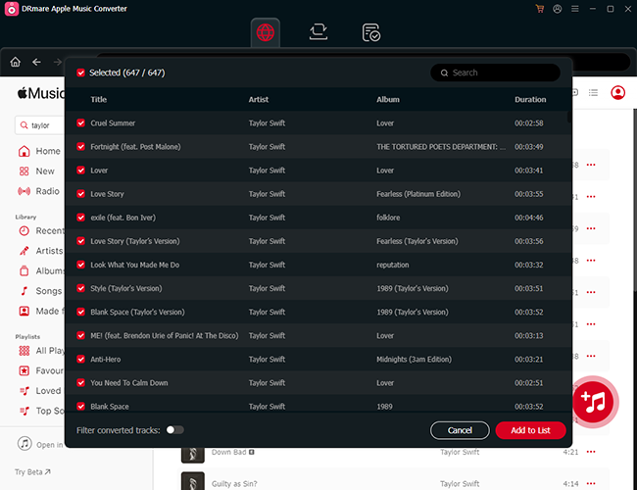This screenshot has height=490, width=637.
Task: Uncheck You Need To Calm Down
Action: coord(80,383)
